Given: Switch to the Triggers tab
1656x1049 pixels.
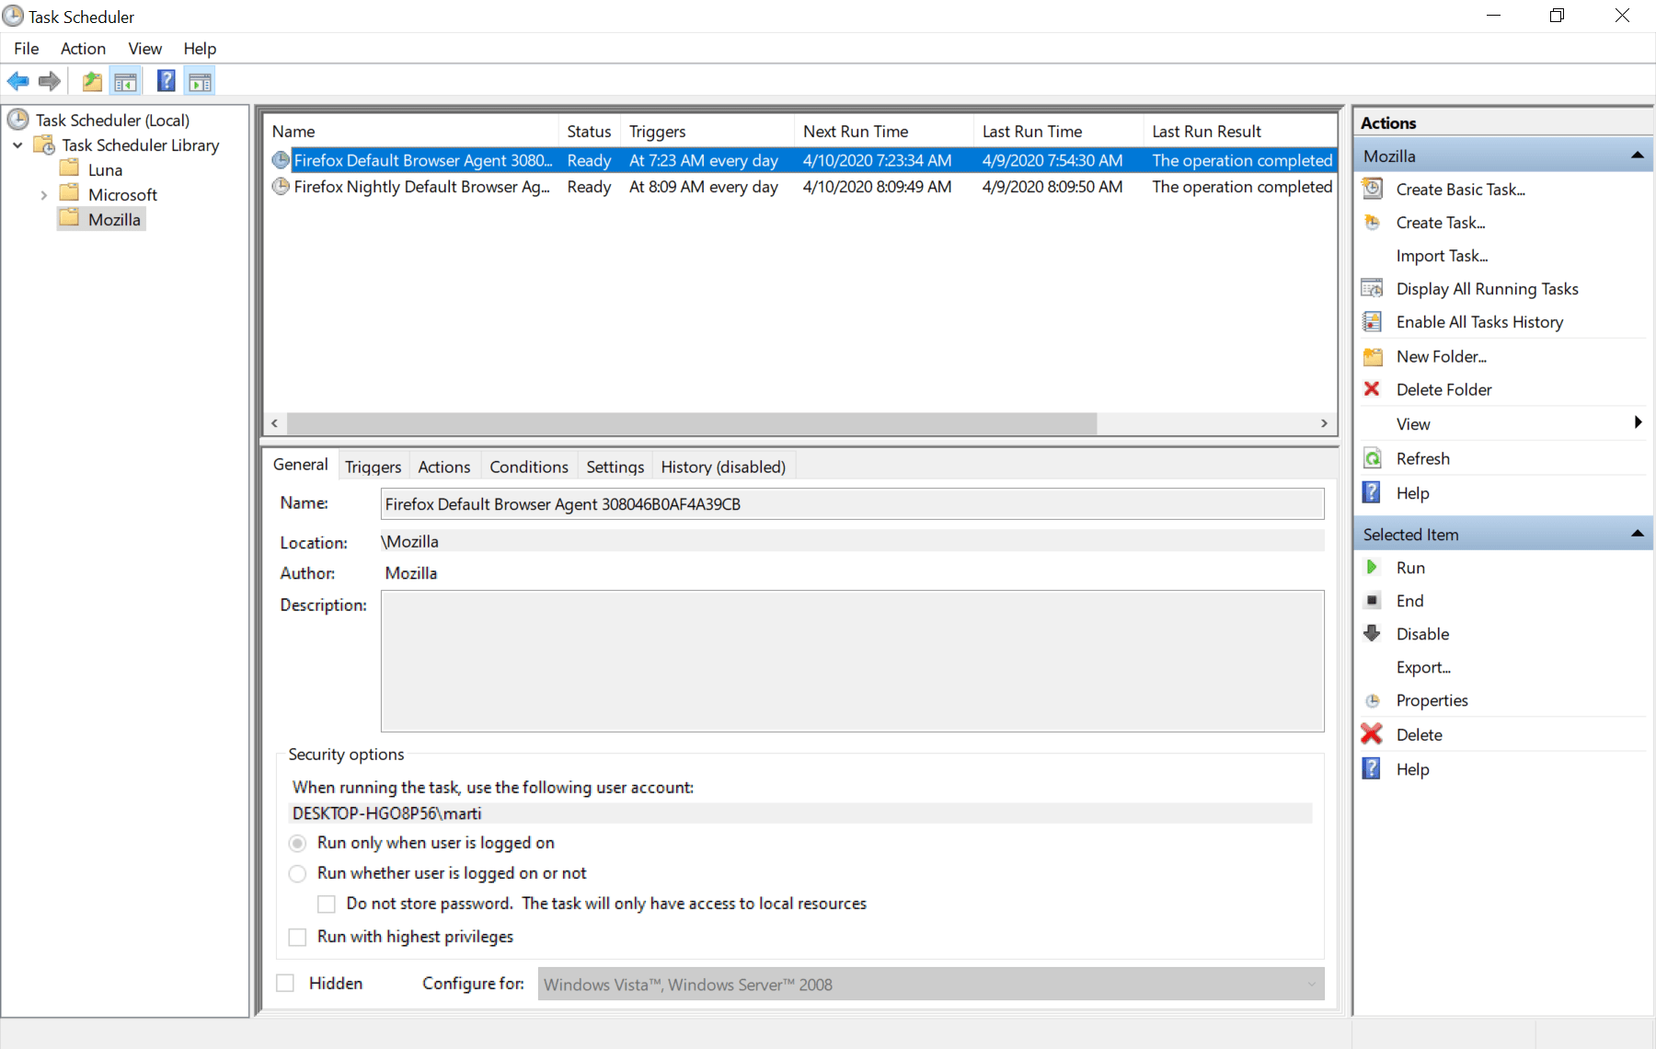Looking at the screenshot, I should [x=373, y=467].
